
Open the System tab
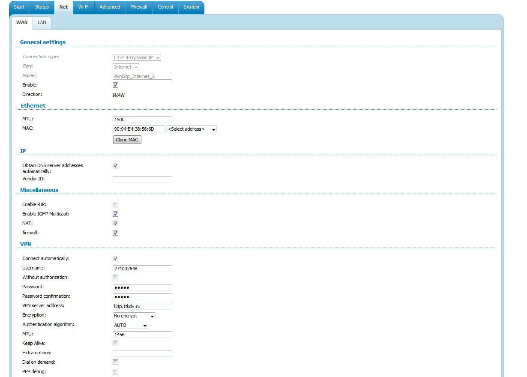191,7
